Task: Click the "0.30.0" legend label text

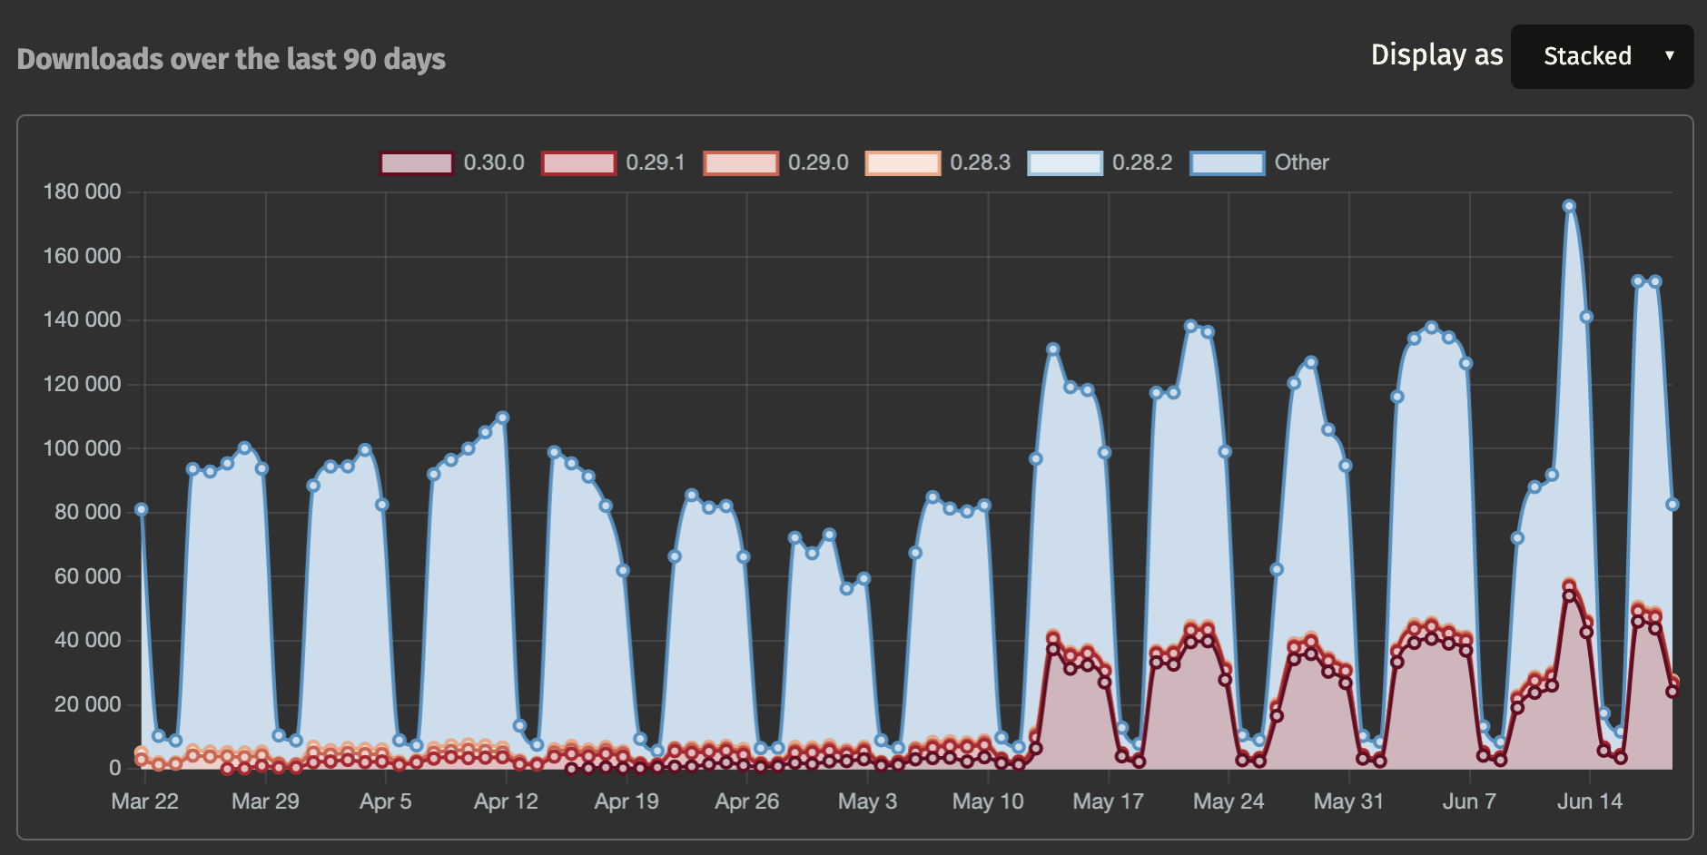Action: coord(494,163)
